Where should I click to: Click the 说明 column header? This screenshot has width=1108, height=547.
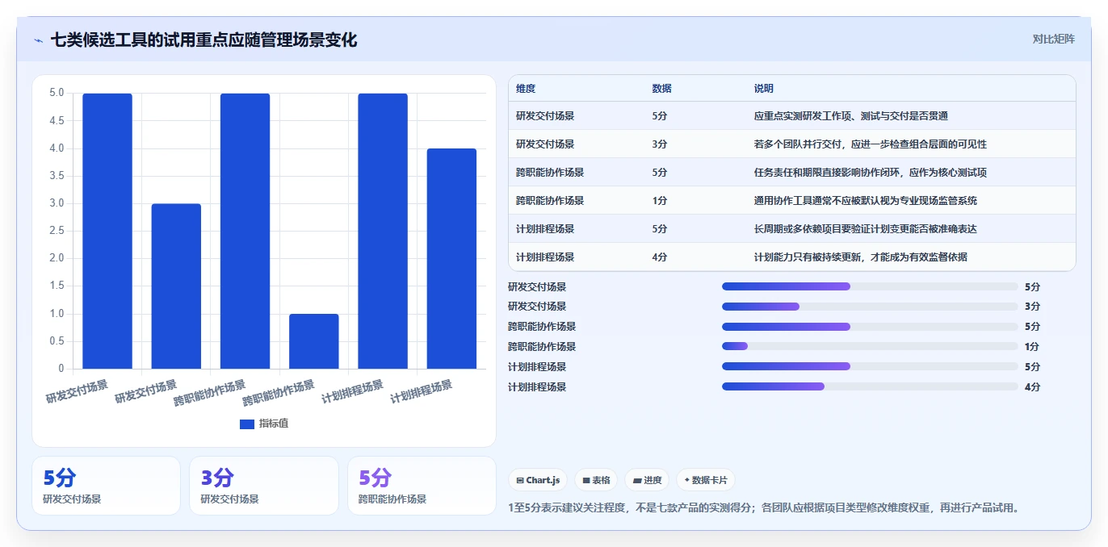click(764, 88)
